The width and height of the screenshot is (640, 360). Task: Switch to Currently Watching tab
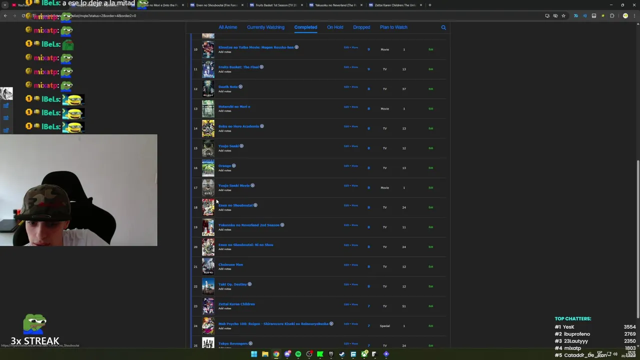(x=265, y=27)
